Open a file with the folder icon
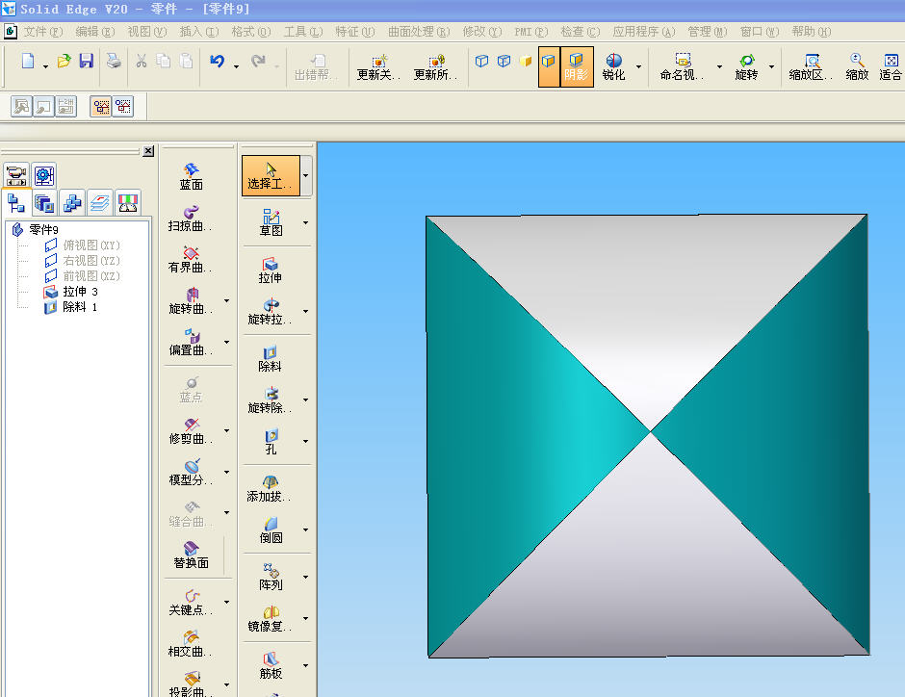 click(65, 61)
